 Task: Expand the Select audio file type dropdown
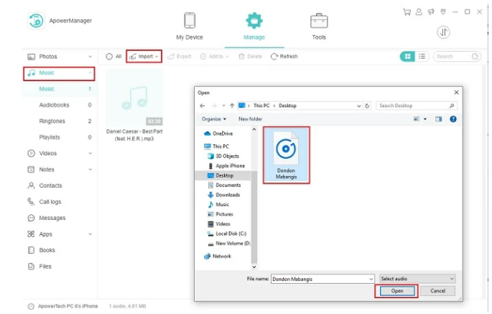[x=417, y=278]
